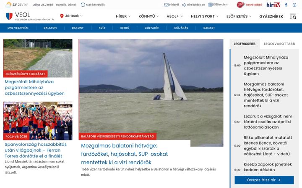Click the VEOL shield logo

pyautogui.click(x=9, y=16)
